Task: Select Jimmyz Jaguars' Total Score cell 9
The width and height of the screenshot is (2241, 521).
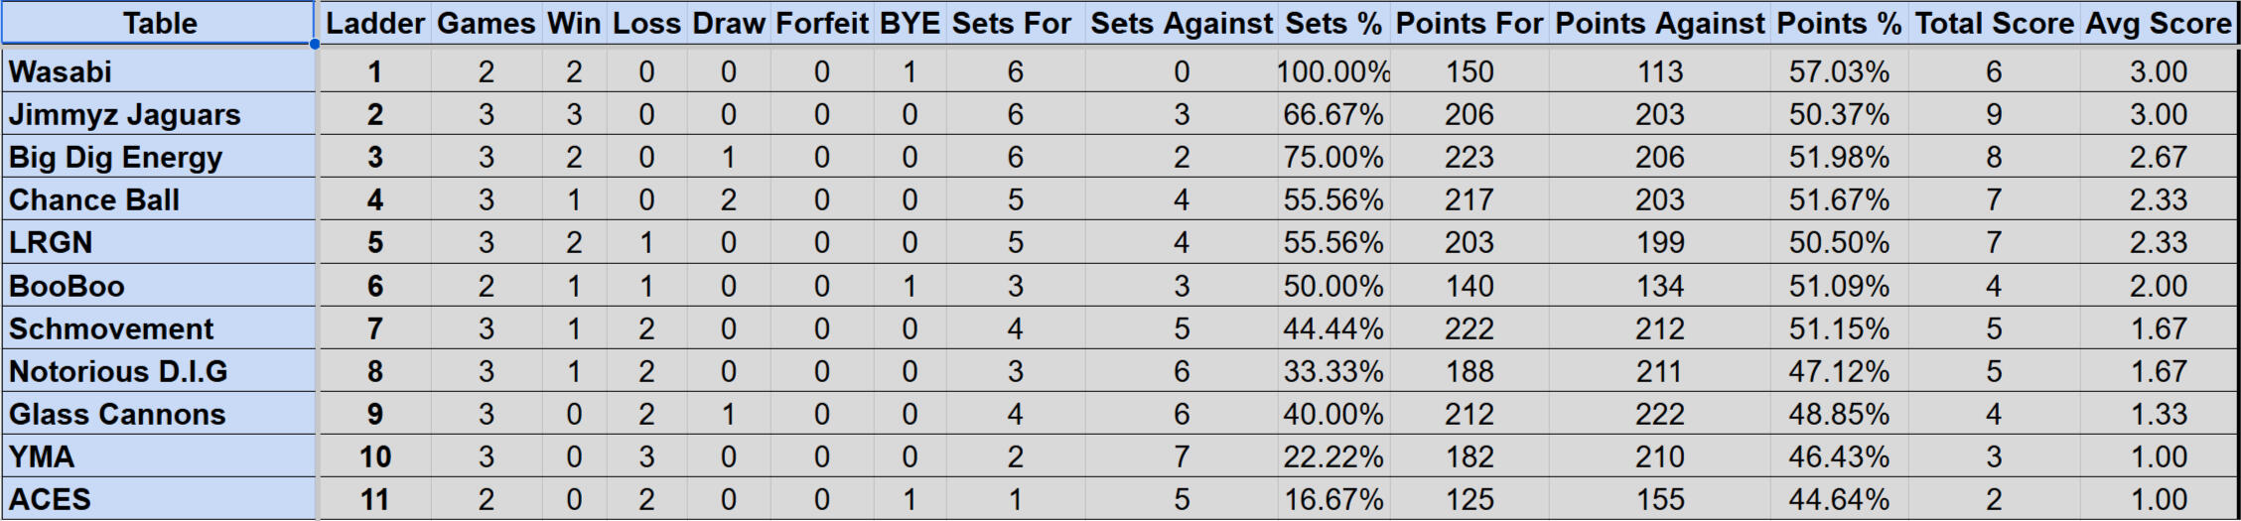Action: point(1993,114)
